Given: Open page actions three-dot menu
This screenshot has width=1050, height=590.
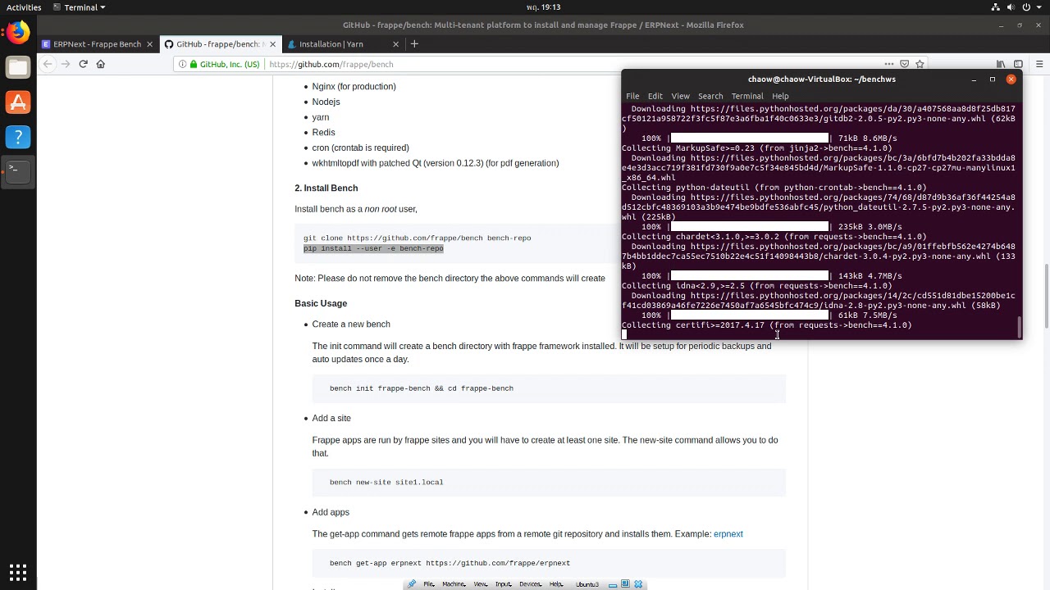Looking at the screenshot, I should point(888,64).
